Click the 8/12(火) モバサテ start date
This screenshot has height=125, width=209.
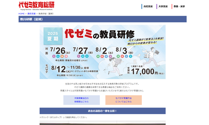click(x=61, y=69)
